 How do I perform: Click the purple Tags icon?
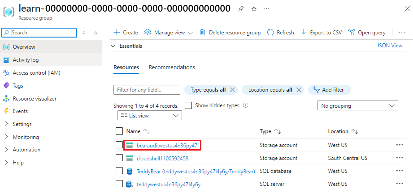click(6, 86)
